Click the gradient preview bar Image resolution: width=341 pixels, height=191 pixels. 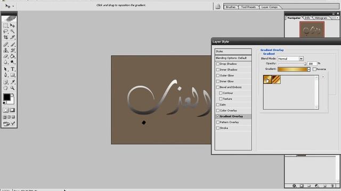point(293,70)
